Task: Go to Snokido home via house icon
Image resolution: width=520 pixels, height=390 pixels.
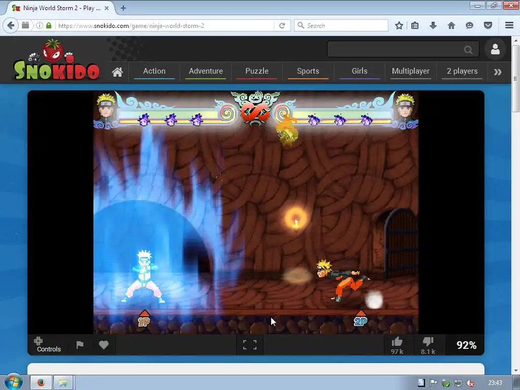Action: 117,72
